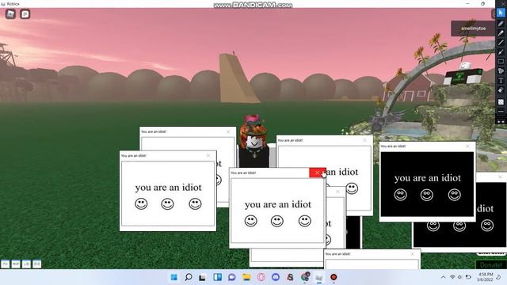This screenshot has width=507, height=285.
Task: Select the pen drawing tool
Action: 501,23
